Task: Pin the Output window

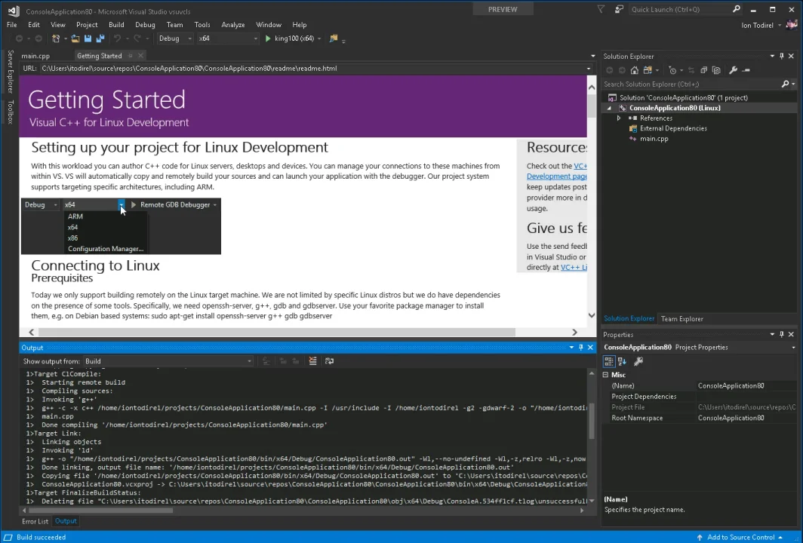Action: coord(581,347)
